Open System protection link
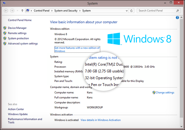185x130 pixels. pos(18,38)
